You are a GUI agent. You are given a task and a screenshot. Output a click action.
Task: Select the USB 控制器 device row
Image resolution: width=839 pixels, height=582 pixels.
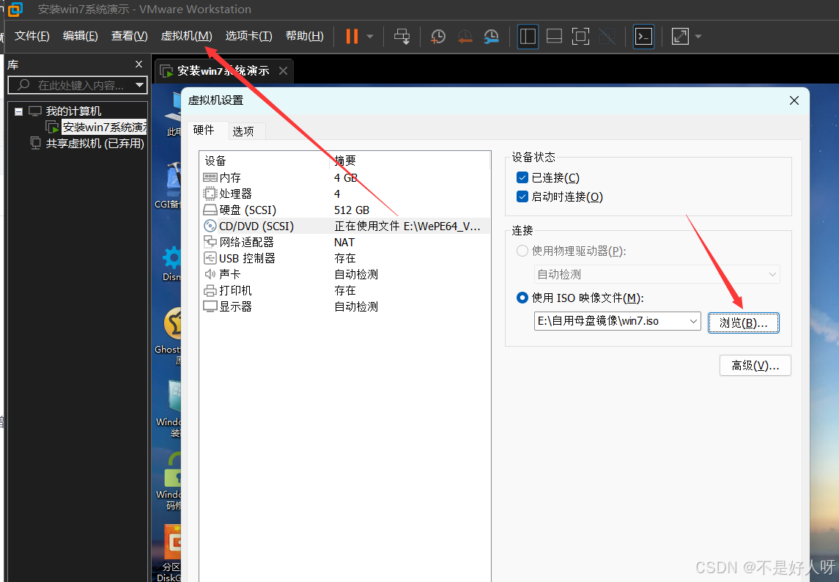pos(344,258)
